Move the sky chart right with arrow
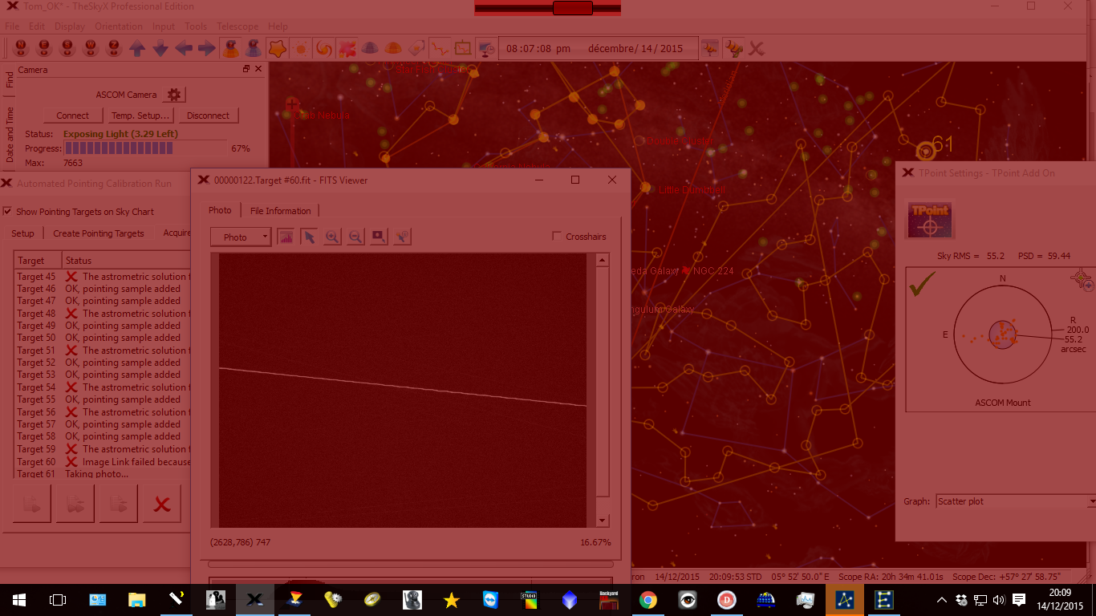 pyautogui.click(x=207, y=48)
